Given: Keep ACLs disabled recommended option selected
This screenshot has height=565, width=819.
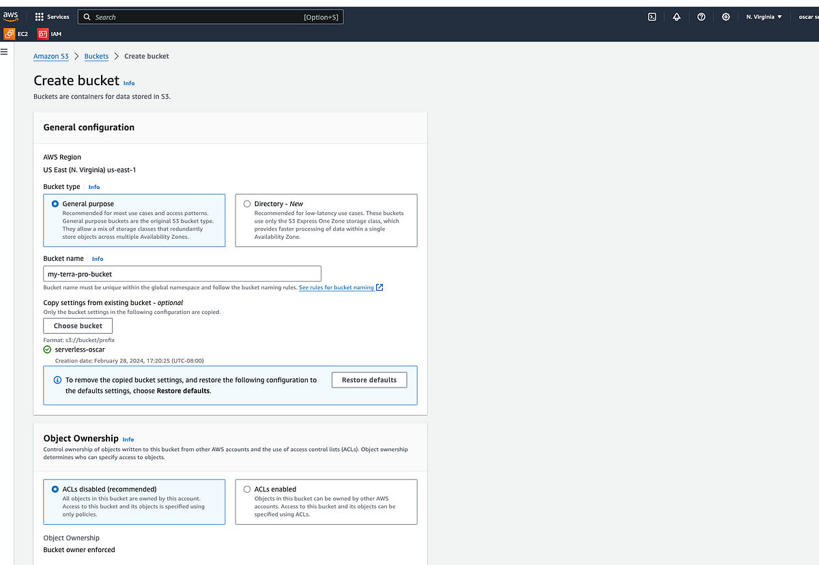Looking at the screenshot, I should click(x=55, y=489).
